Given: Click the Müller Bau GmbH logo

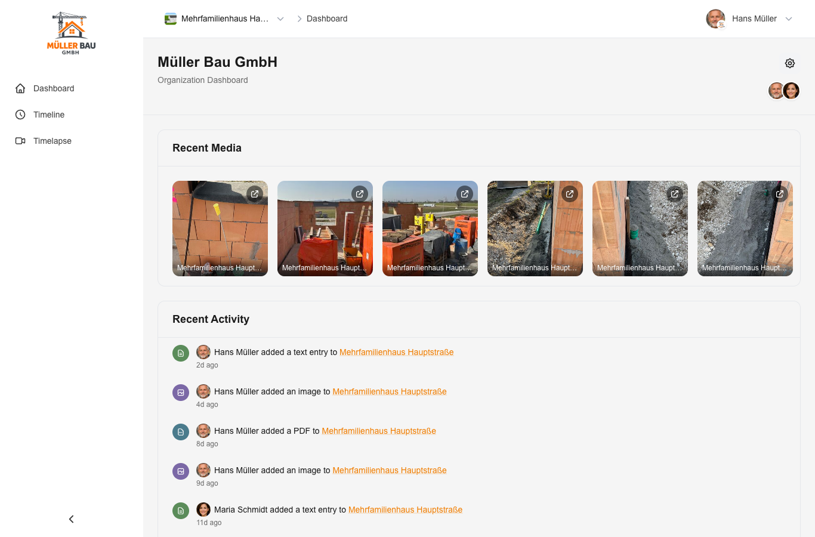Looking at the screenshot, I should coord(70,32).
